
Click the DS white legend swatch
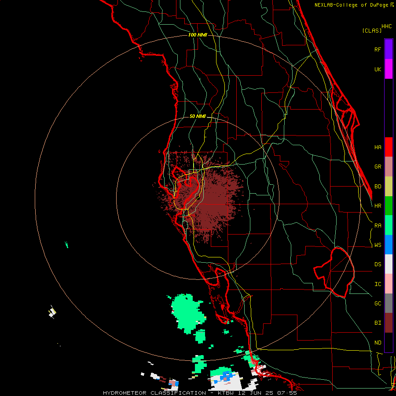[389, 264]
